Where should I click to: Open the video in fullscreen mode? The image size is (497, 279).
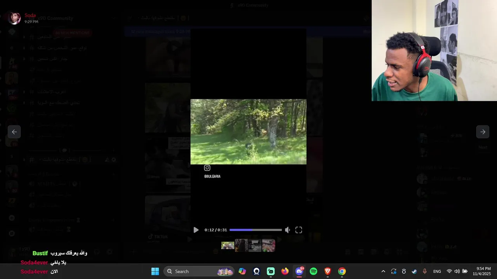coord(299,230)
